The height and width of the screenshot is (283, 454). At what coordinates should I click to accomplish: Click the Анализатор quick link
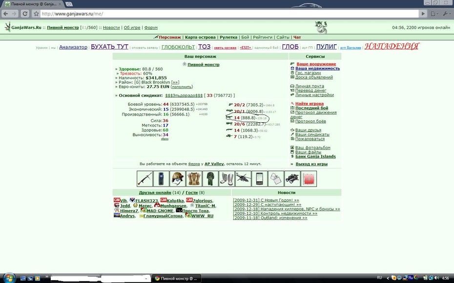(73, 47)
